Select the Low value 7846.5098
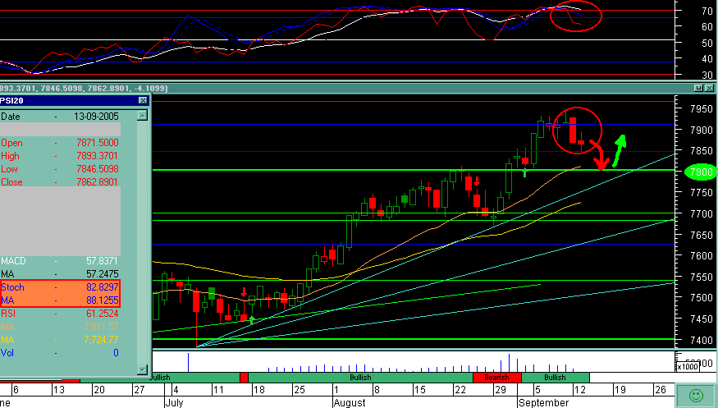The image size is (718, 408). click(x=98, y=169)
